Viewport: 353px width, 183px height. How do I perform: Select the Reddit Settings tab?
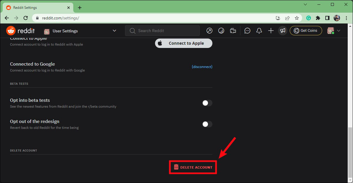38,8
